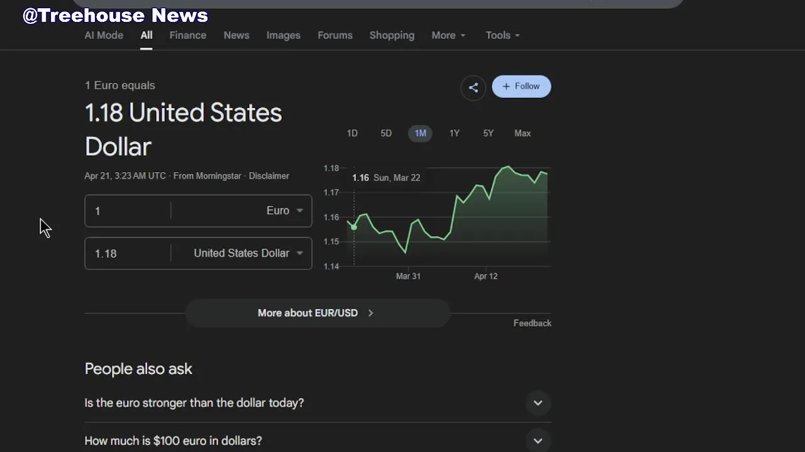Click the Feedback link

click(x=532, y=323)
